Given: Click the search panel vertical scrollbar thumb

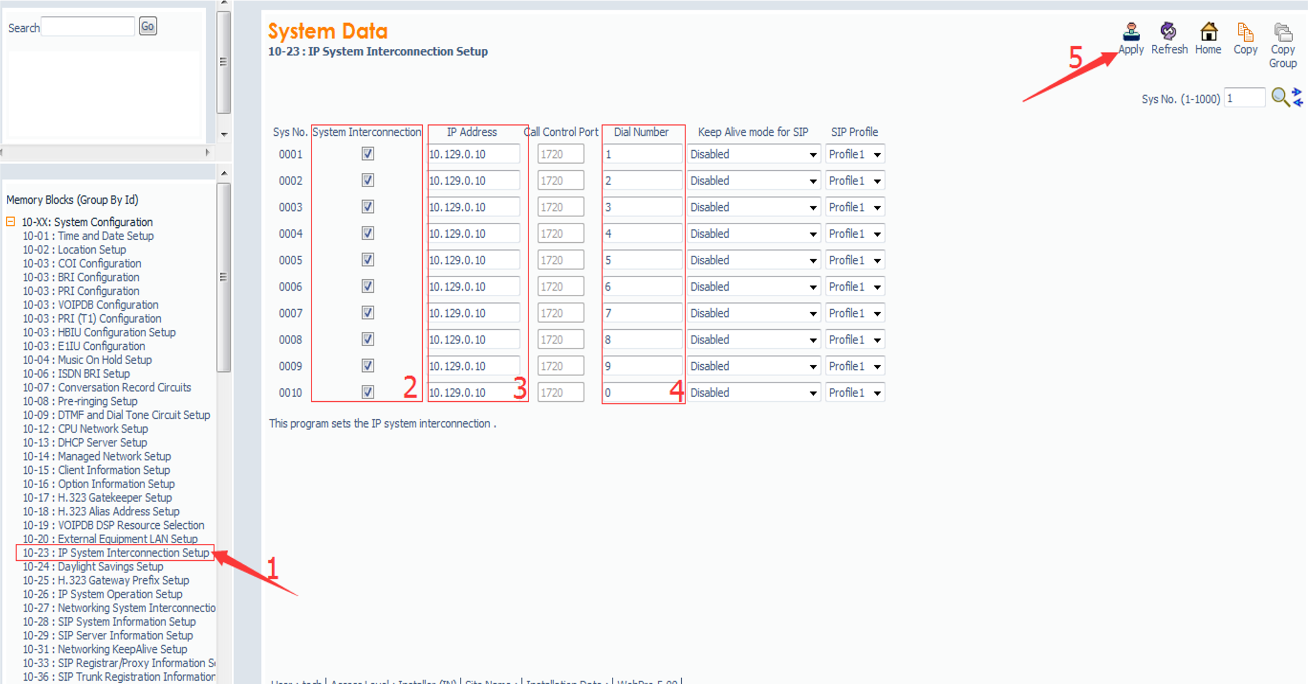Looking at the screenshot, I should tap(224, 62).
